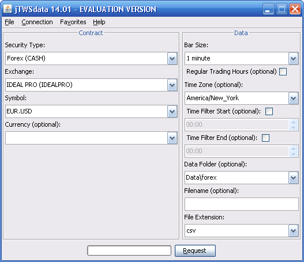Expand the Exchange combo box arrow

172,85
